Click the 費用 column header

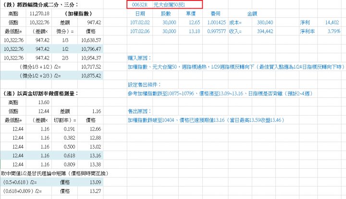click(x=215, y=13)
